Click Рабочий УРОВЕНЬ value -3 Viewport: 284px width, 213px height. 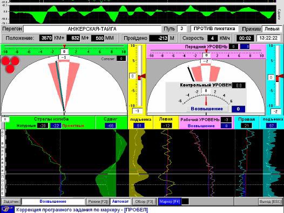pos(226,120)
